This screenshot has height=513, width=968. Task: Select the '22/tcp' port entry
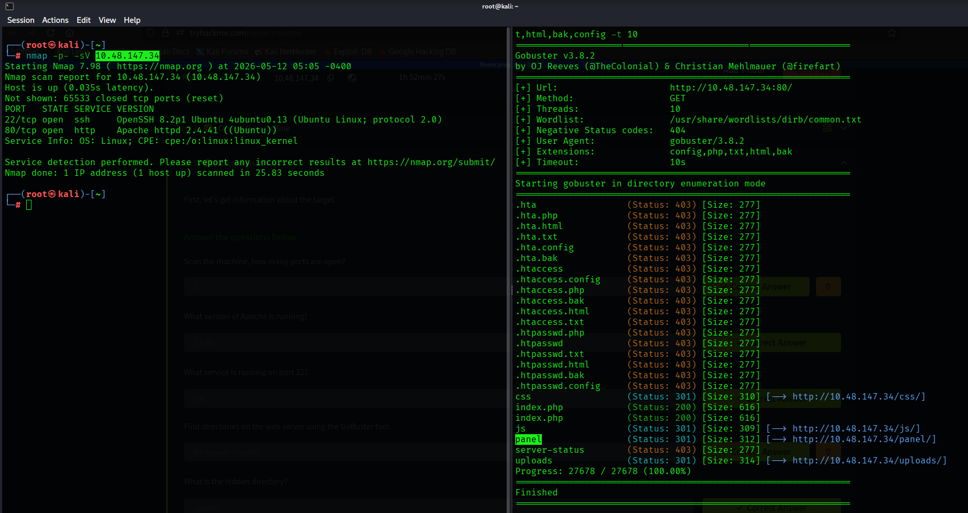click(x=21, y=119)
